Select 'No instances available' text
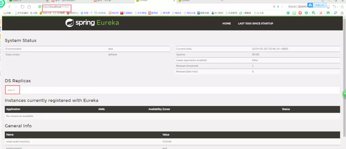Screen dimensions: 346x149 click(20, 116)
